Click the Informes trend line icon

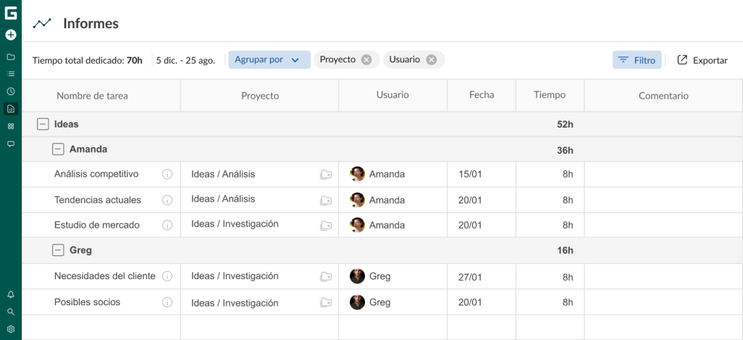click(41, 23)
